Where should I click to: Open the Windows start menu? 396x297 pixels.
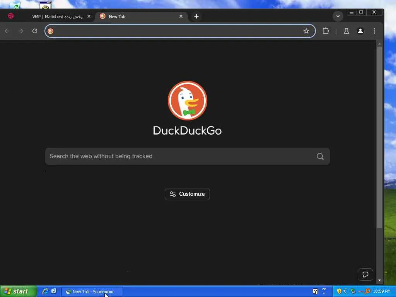pos(18,292)
